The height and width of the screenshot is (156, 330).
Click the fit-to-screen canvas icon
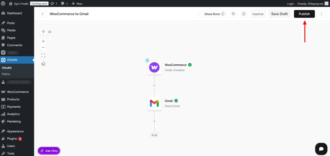pos(44,55)
